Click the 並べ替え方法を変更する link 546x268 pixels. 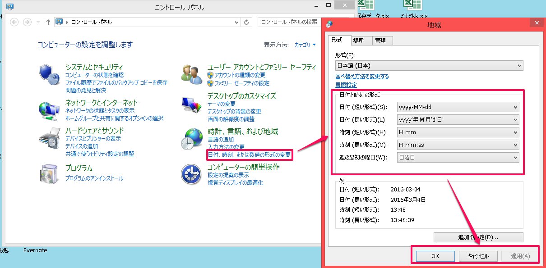[362, 77]
